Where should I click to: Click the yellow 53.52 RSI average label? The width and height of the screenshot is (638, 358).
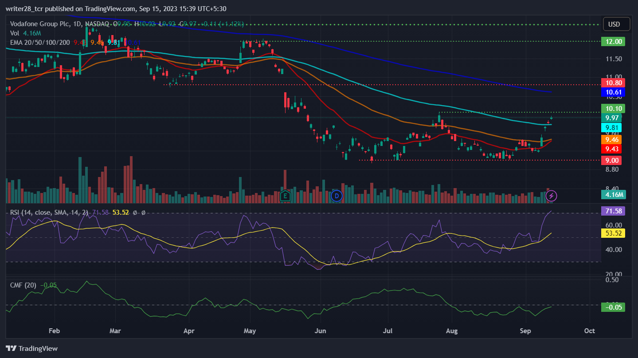point(613,233)
